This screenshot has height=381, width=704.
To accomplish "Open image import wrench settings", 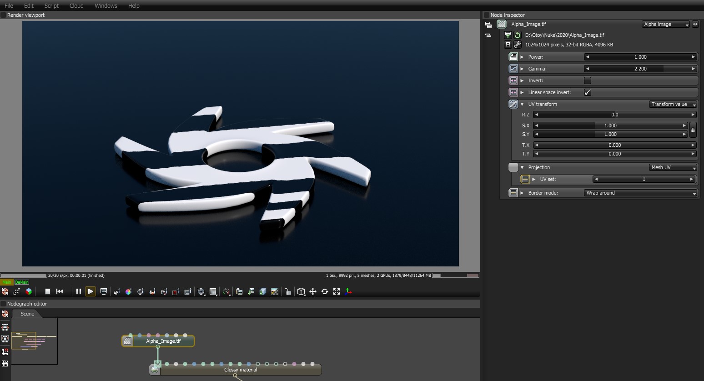I will (x=518, y=45).
